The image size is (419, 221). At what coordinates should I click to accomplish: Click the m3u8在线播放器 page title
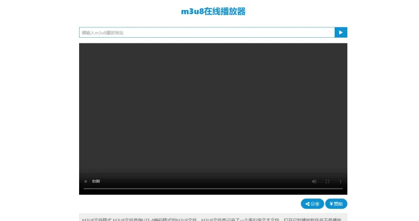(213, 12)
